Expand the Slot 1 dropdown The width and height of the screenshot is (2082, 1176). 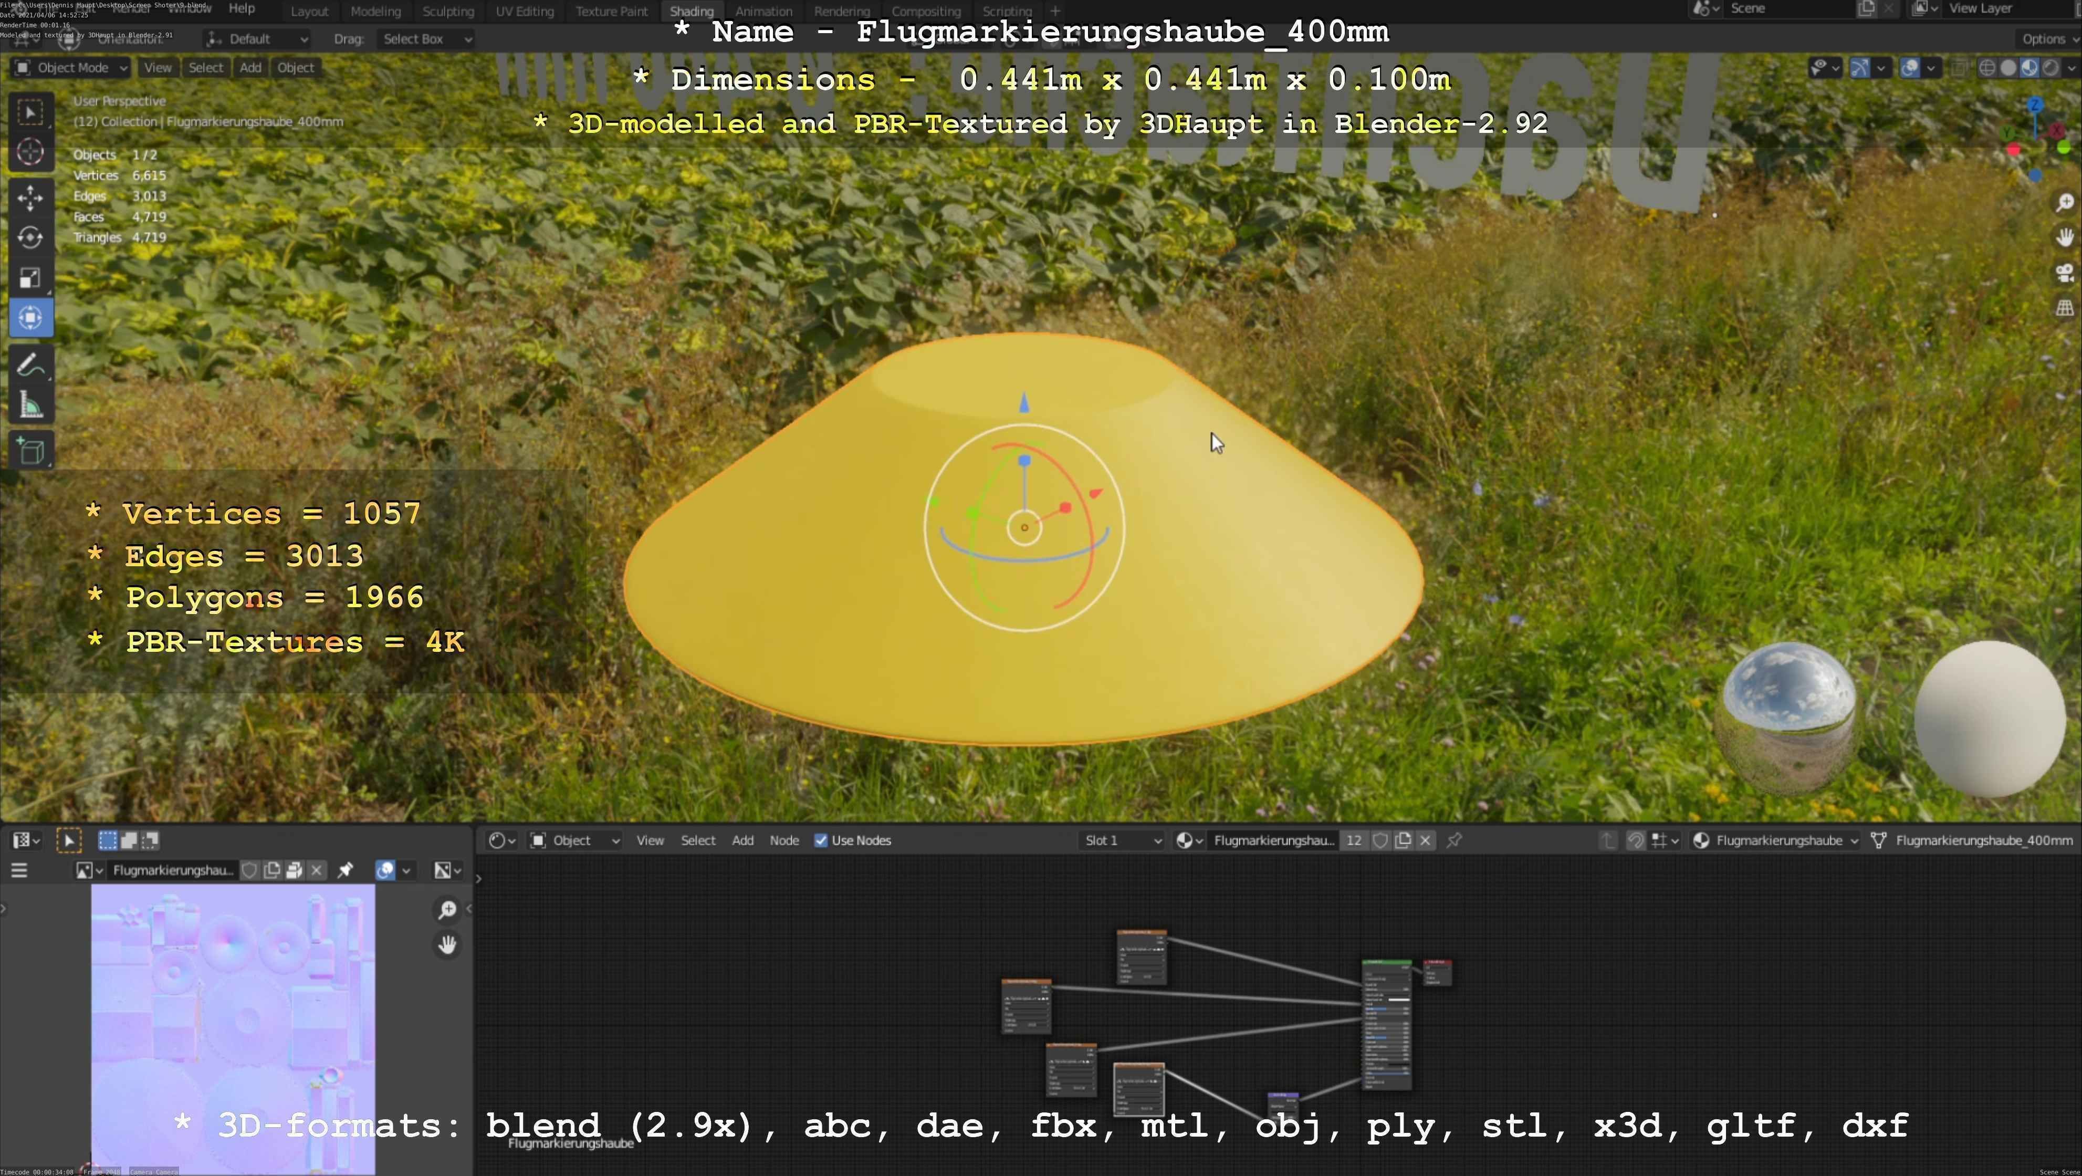coord(1122,840)
